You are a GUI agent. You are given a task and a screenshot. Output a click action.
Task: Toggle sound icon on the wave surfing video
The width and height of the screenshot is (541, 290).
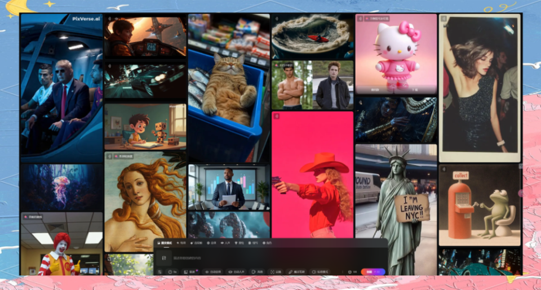tap(277, 19)
